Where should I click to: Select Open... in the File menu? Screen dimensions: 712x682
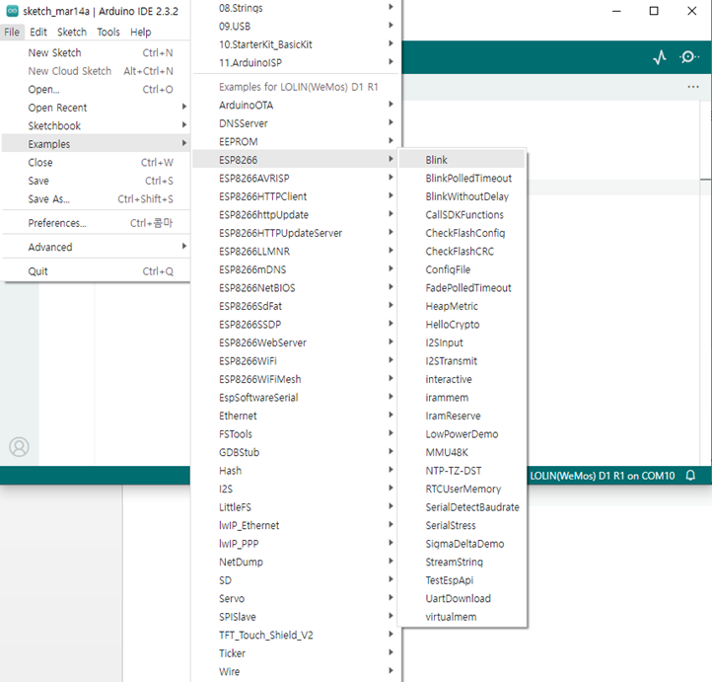tap(96, 90)
